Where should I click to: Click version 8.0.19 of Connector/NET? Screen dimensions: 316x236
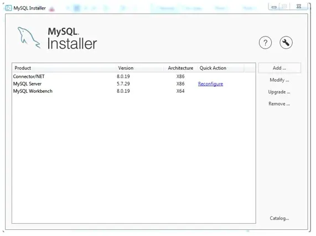pos(123,76)
